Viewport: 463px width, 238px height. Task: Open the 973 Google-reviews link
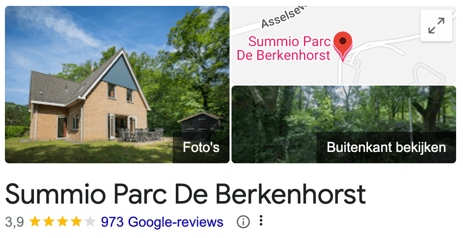tap(162, 222)
